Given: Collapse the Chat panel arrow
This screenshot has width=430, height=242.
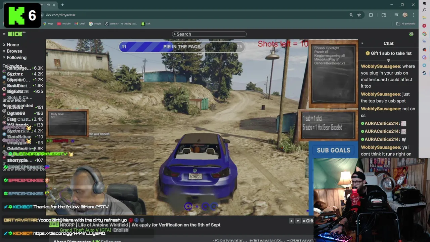Looking at the screenshot, I should (362, 43).
